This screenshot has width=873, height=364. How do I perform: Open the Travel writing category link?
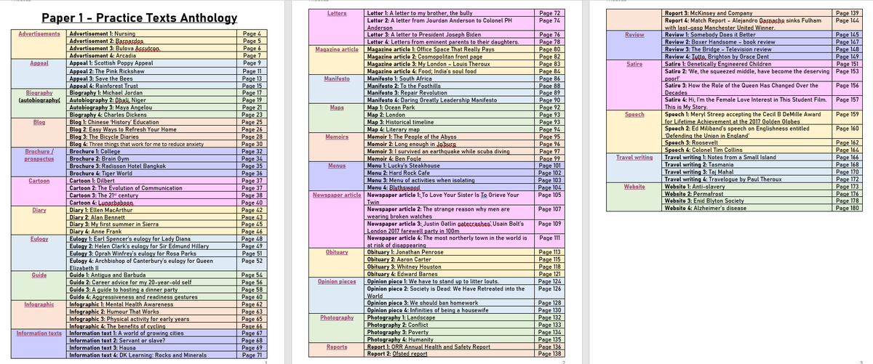[634, 157]
